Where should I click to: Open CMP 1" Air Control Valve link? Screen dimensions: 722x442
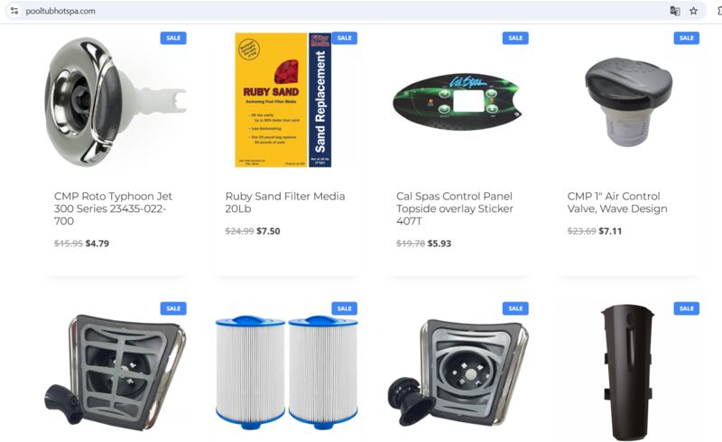point(617,202)
